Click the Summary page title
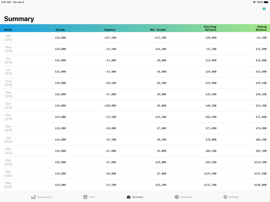 19,19
